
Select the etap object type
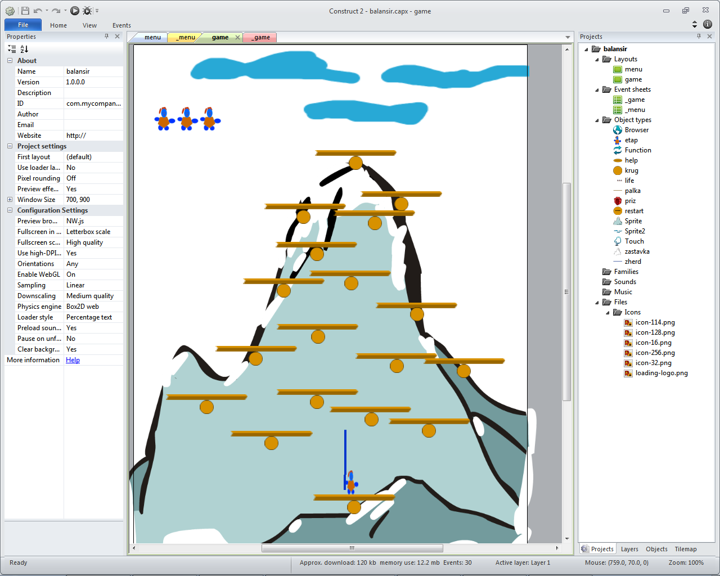click(x=631, y=140)
